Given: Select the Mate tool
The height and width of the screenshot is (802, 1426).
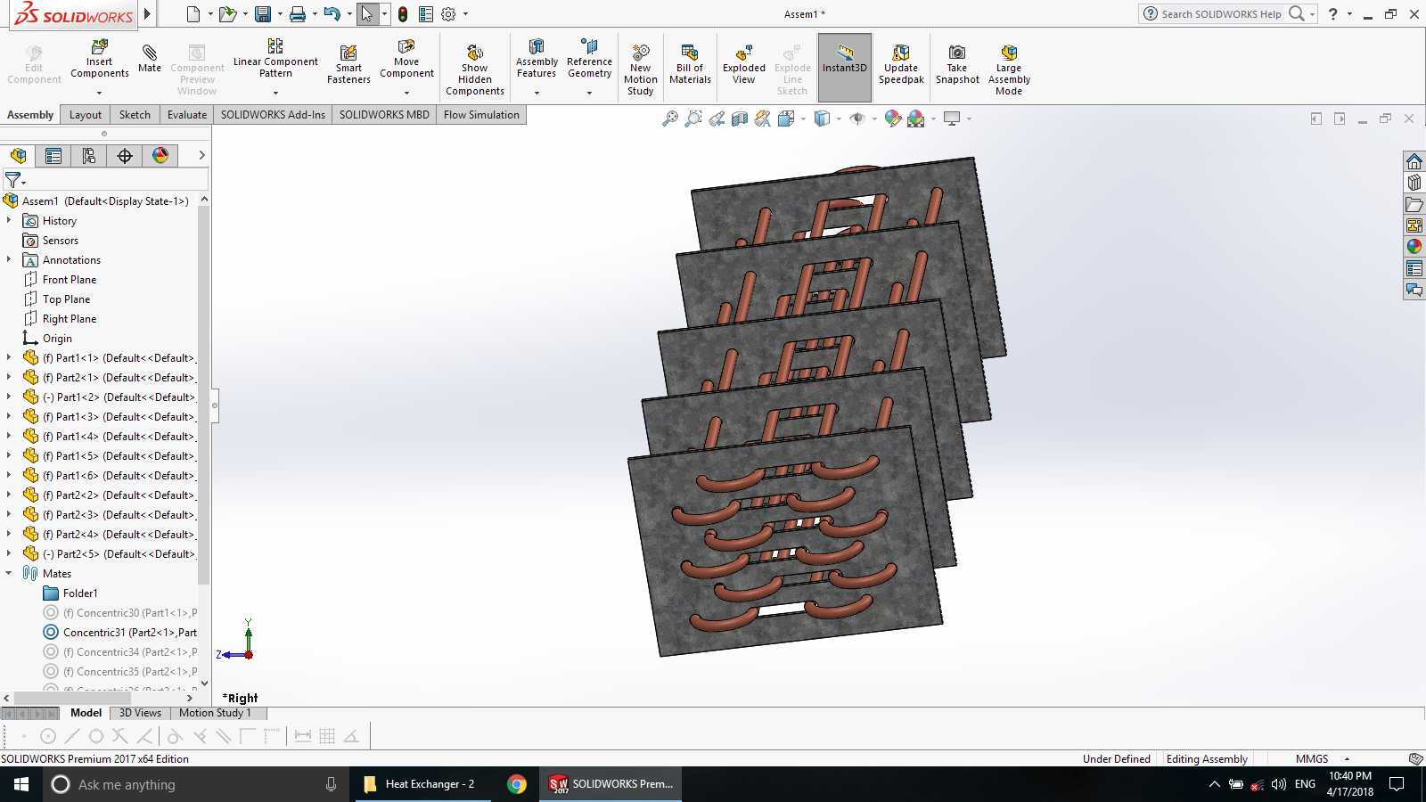Looking at the screenshot, I should click(150, 59).
